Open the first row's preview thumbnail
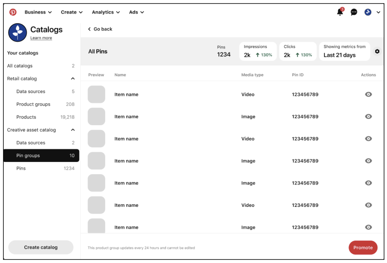The width and height of the screenshot is (387, 263). pyautogui.click(x=96, y=94)
